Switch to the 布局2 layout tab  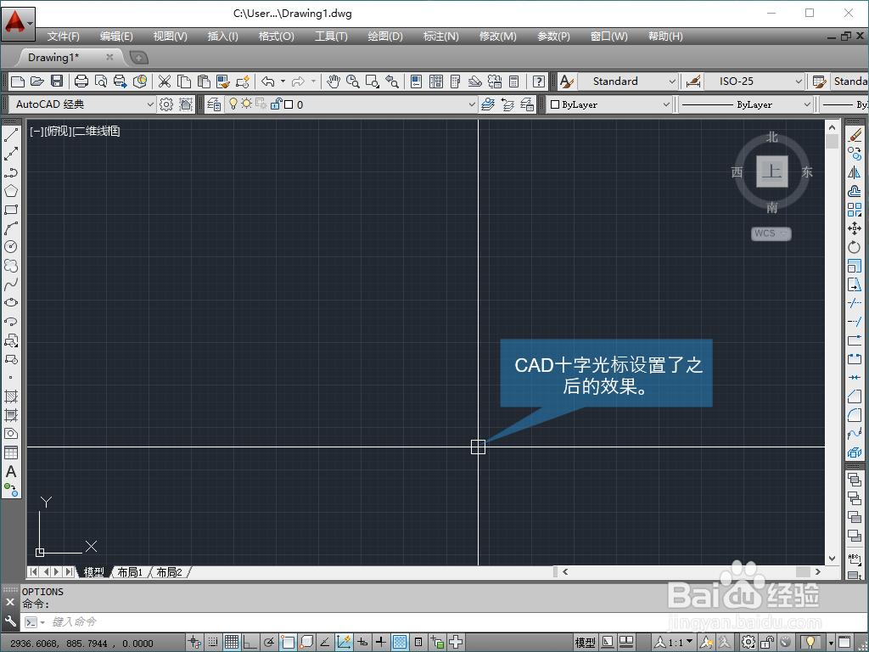(169, 572)
